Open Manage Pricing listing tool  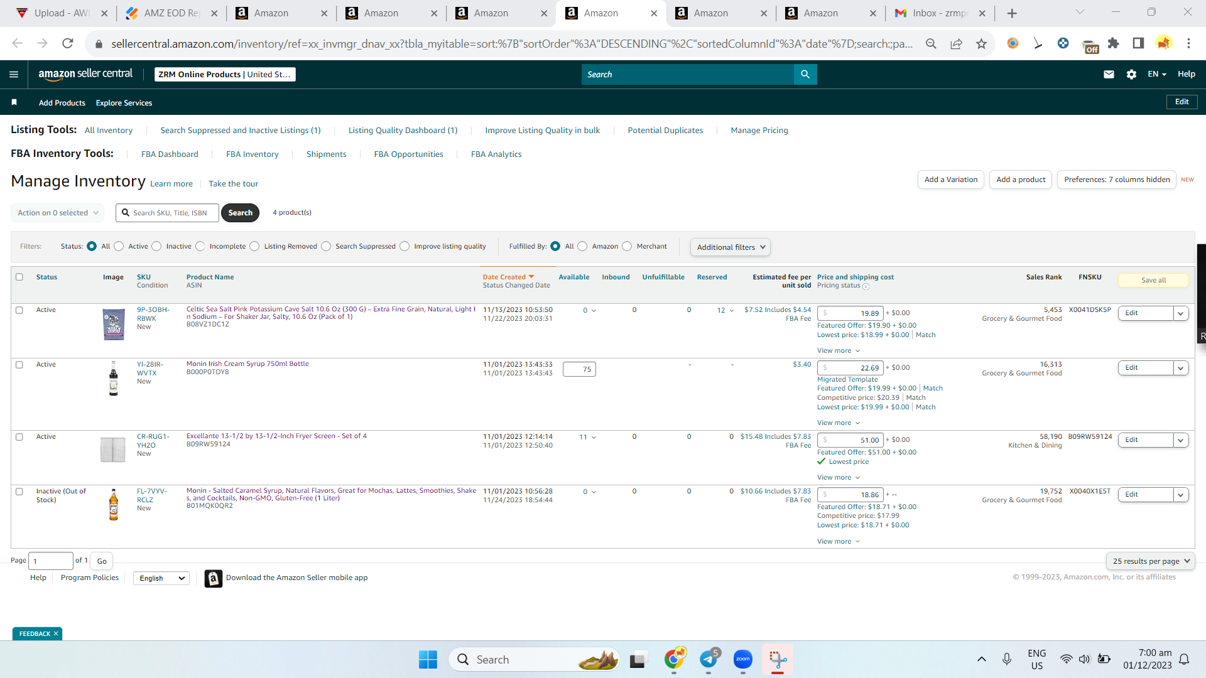[x=759, y=131]
